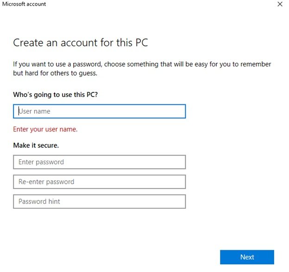Image resolution: width=289 pixels, height=272 pixels.
Task: Click the 'but hard for others to guess.' line
Action: 55,73
